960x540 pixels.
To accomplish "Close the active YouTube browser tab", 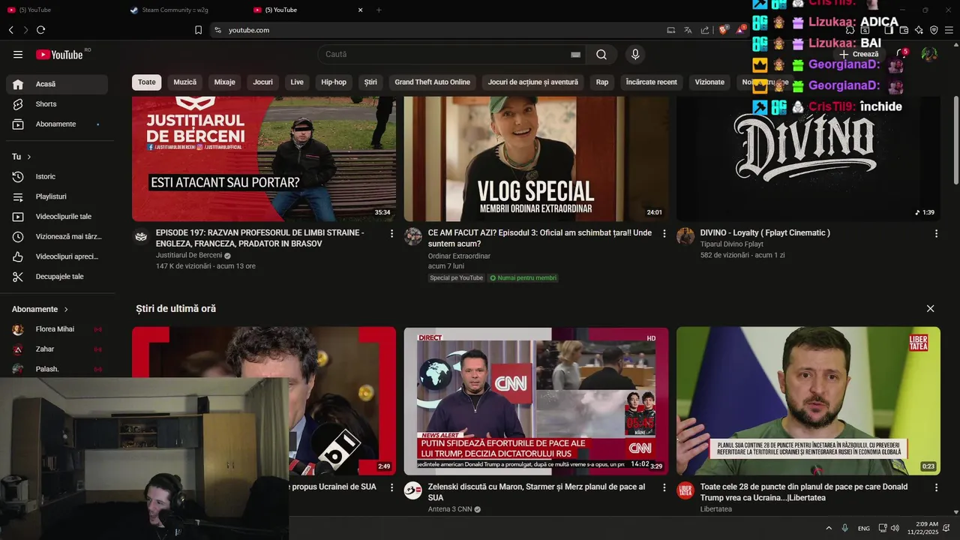I will pyautogui.click(x=361, y=10).
